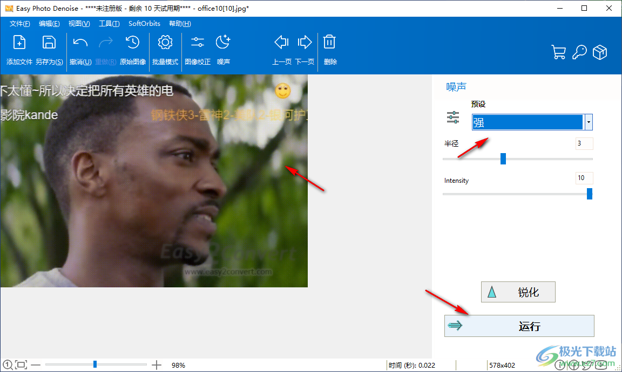Viewport: 622px width, 372px height.
Task: Open the 视图(V) menu
Action: (79, 24)
